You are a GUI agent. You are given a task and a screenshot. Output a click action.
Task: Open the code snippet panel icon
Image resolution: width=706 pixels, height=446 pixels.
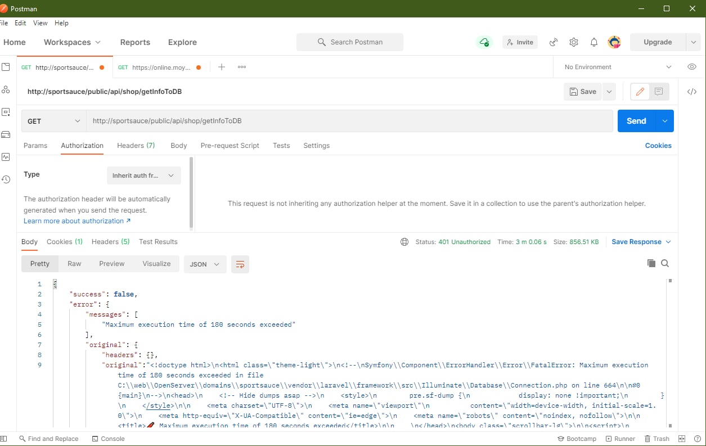(x=692, y=92)
